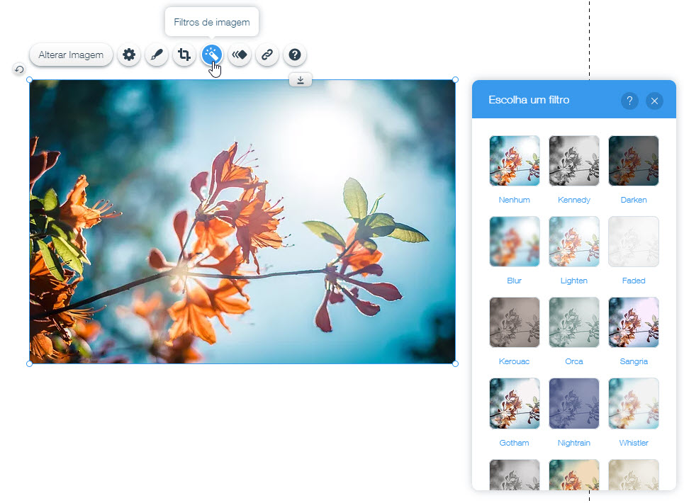Open the animation icon in toolbar
The height and width of the screenshot is (503, 684).
(240, 55)
